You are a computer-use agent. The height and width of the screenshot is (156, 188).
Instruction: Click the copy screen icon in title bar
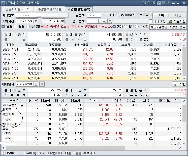pyautogui.click(x=154, y=3)
